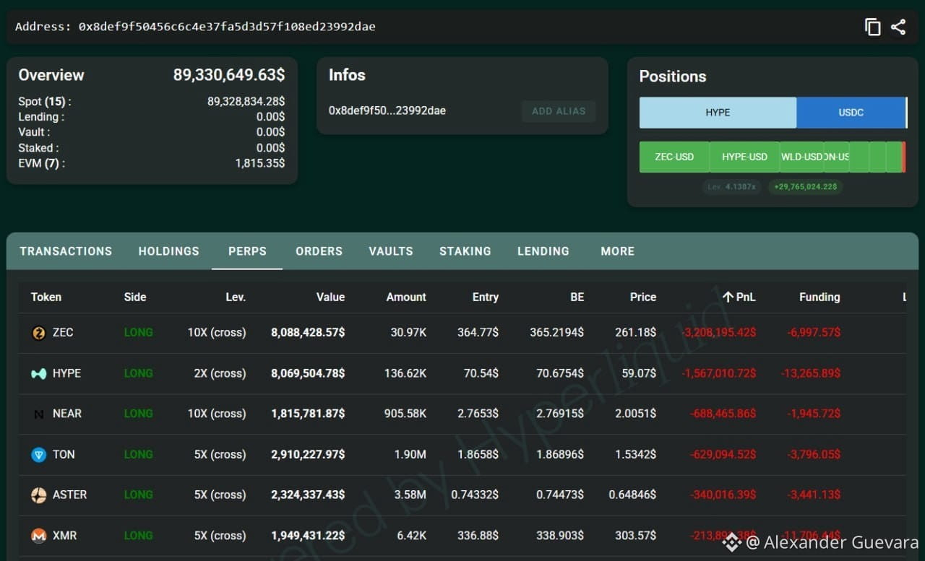
Task: Click the HYPE token icon
Action: tap(39, 373)
